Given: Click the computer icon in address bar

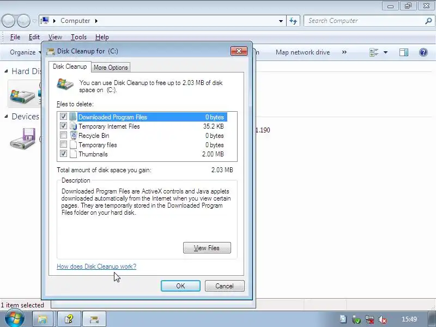Looking at the screenshot, I should [x=45, y=21].
